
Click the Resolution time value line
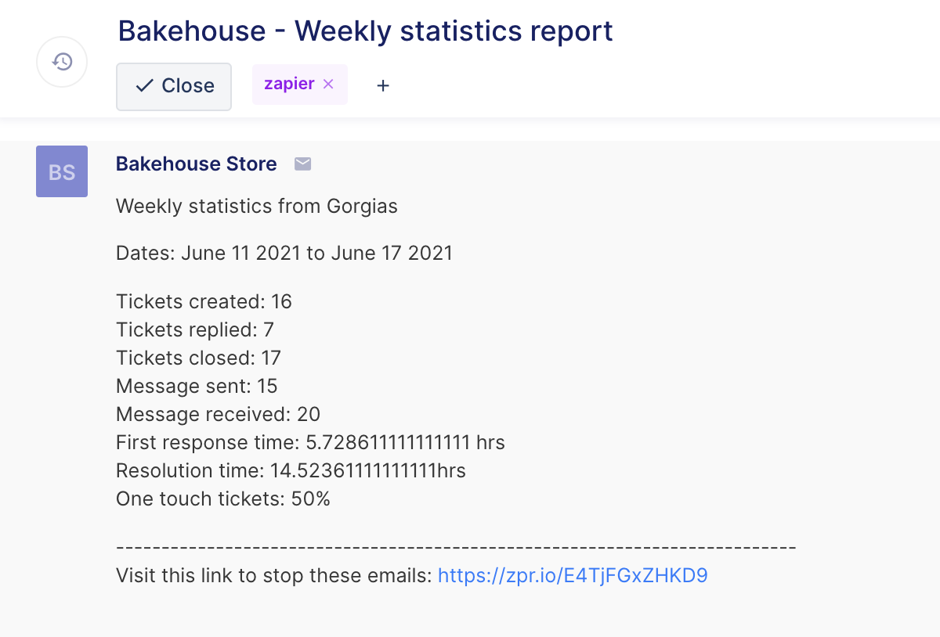(291, 471)
